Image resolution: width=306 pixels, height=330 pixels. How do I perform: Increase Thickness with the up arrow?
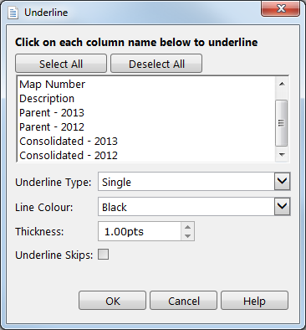[187, 227]
